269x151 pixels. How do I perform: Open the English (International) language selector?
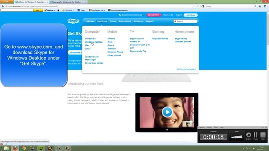(131, 15)
